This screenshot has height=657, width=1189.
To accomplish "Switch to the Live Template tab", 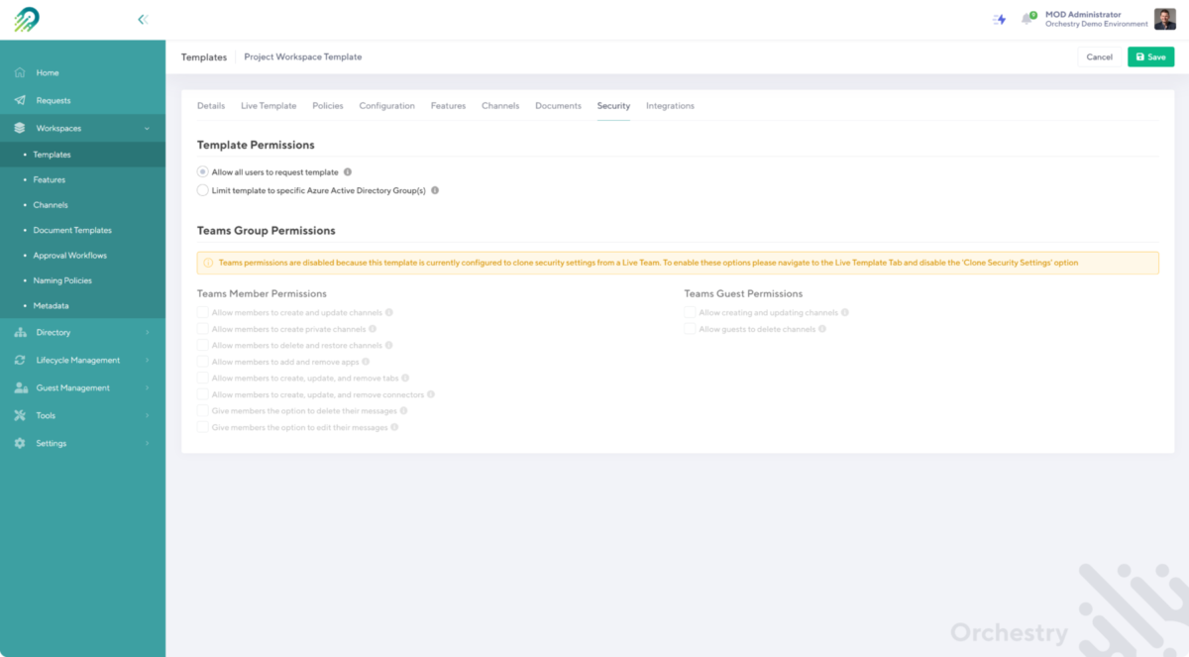I will (x=267, y=105).
